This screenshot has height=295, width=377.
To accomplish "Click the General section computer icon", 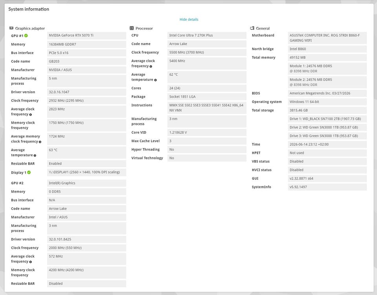I will pyautogui.click(x=252, y=28).
